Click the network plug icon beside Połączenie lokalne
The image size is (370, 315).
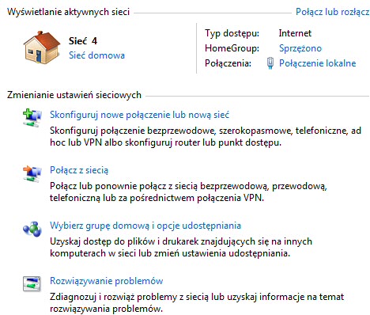[270, 63]
